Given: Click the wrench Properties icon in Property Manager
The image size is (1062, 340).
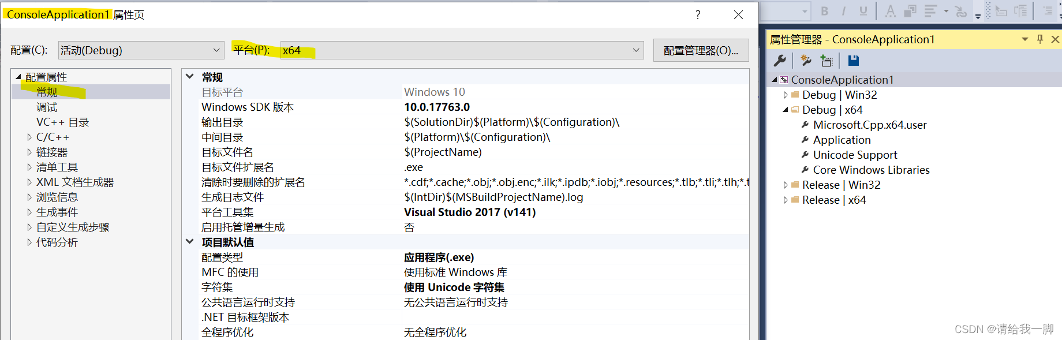Looking at the screenshot, I should [780, 61].
